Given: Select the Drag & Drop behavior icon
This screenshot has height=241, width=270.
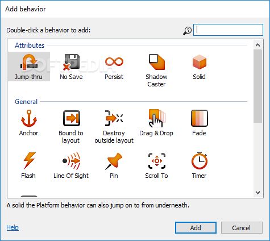Looking at the screenshot, I should tap(157, 118).
